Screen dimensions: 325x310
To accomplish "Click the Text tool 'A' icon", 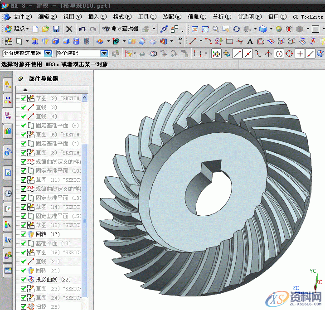I will click(250, 41).
